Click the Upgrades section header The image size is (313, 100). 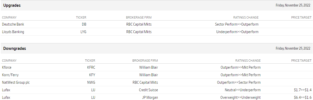12,5
